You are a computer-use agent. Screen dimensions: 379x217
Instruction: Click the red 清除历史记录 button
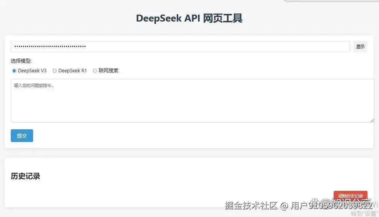(351, 196)
